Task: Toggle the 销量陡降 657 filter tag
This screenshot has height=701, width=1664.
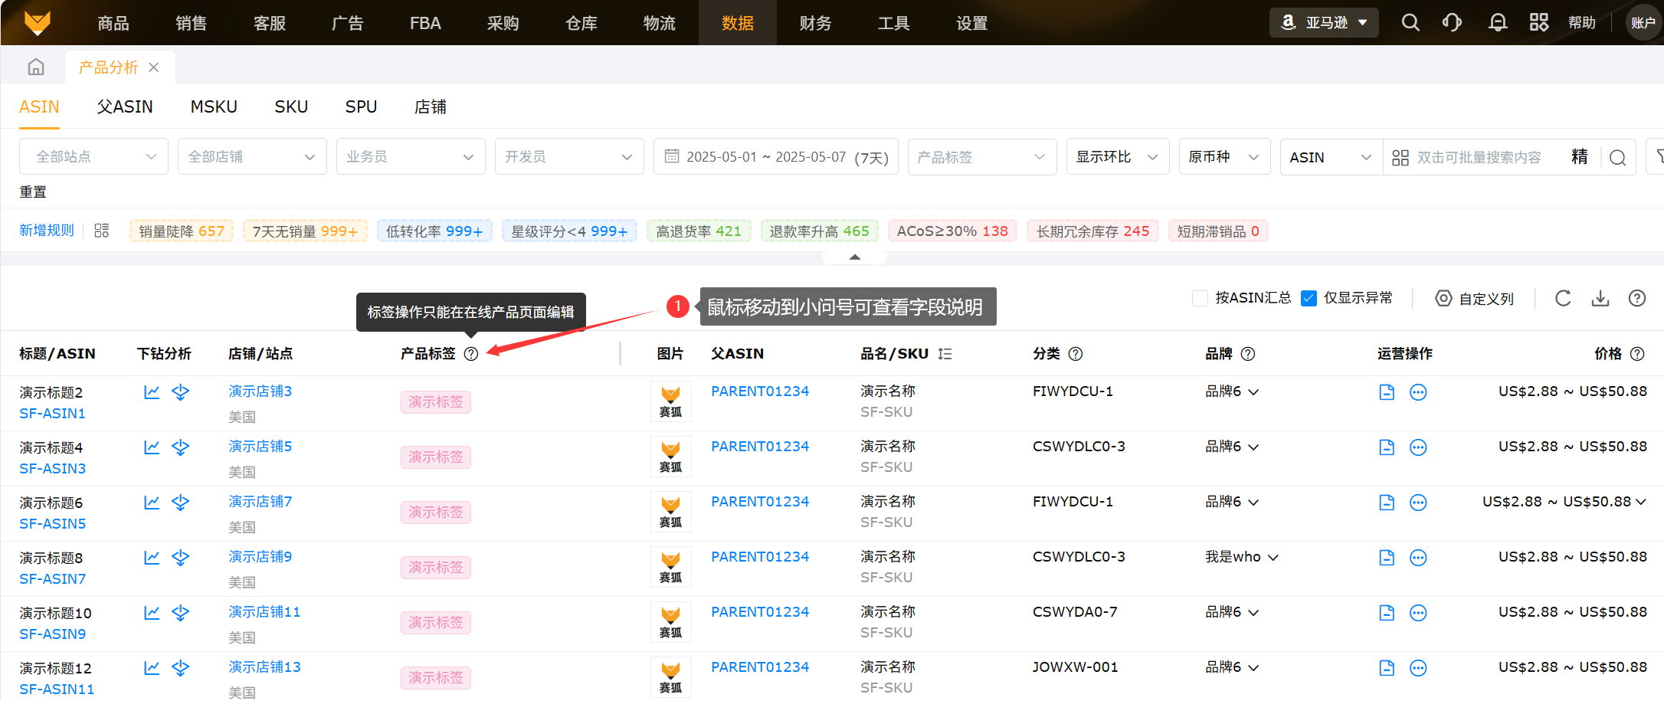Action: click(182, 231)
